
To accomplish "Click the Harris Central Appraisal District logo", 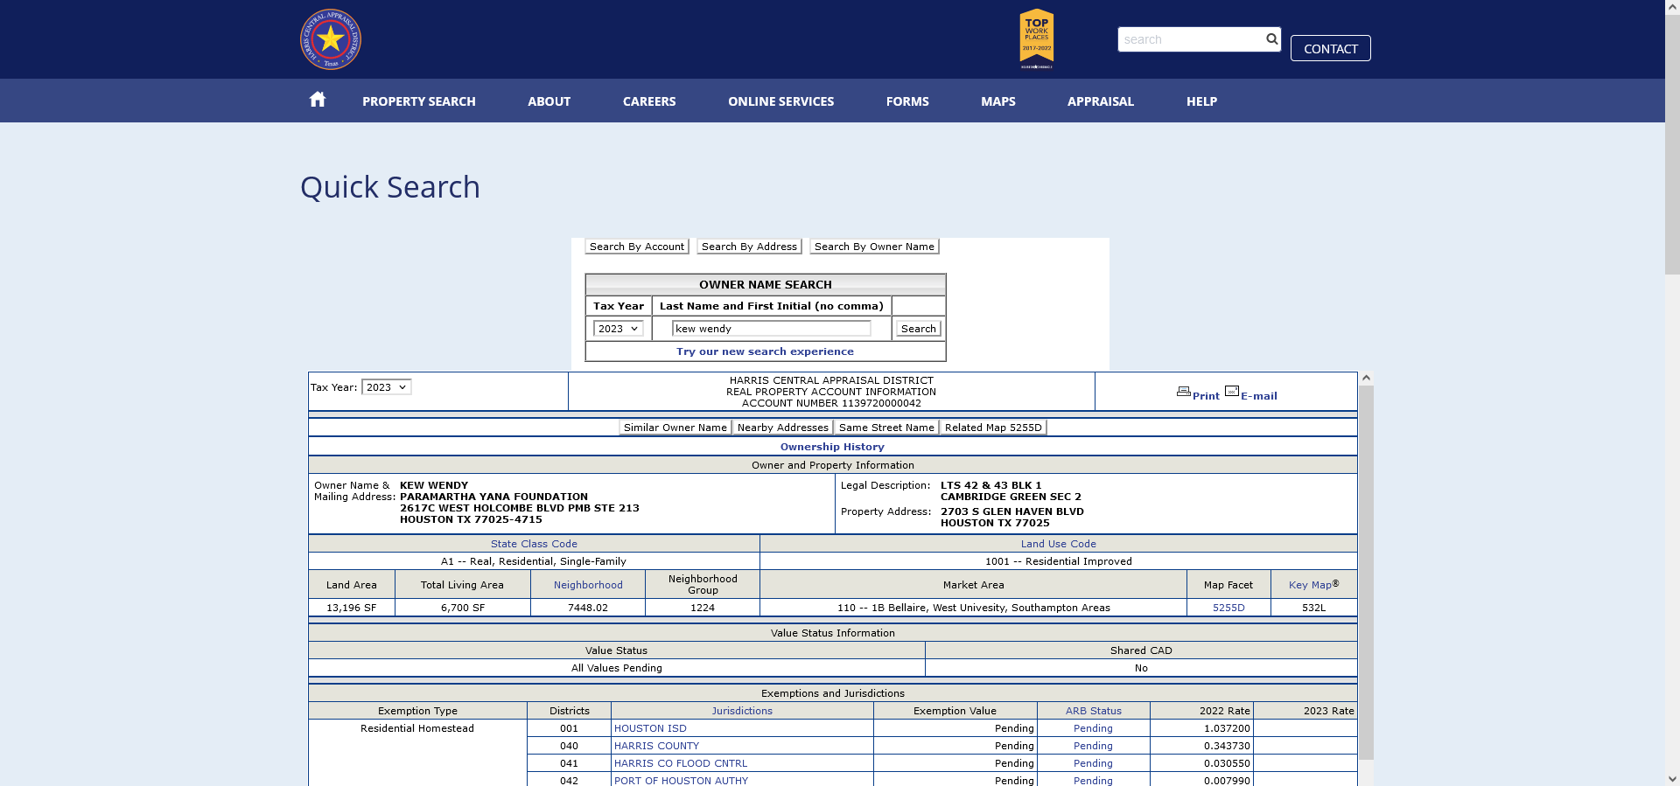I will click(x=331, y=39).
